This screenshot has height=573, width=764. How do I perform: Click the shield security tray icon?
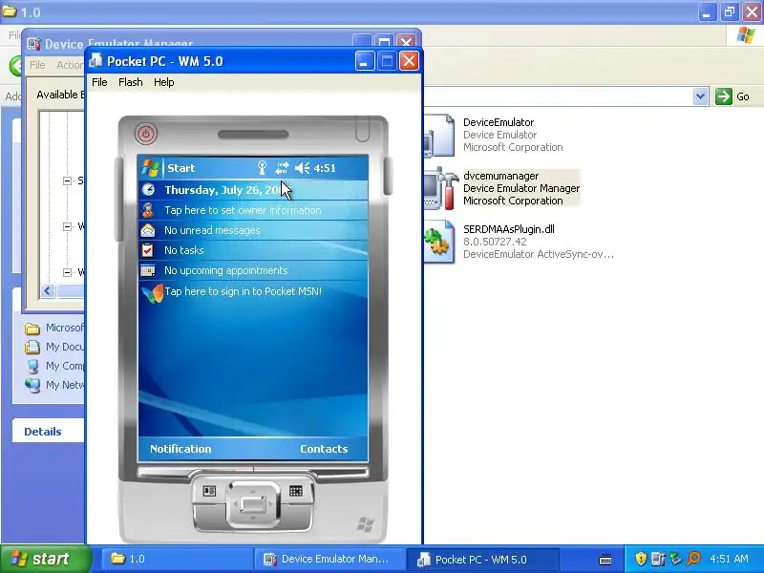click(x=641, y=559)
